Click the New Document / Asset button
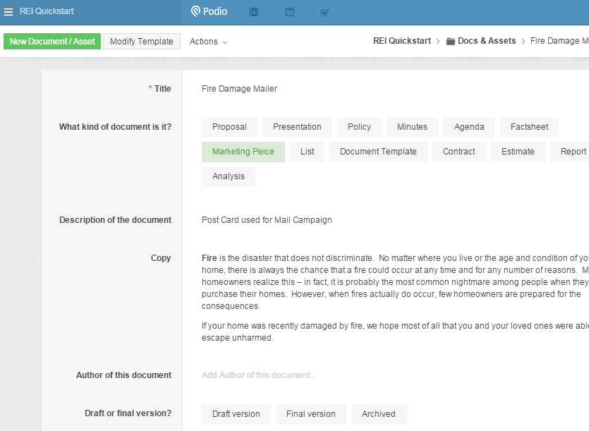The width and height of the screenshot is (589, 431). (x=52, y=42)
